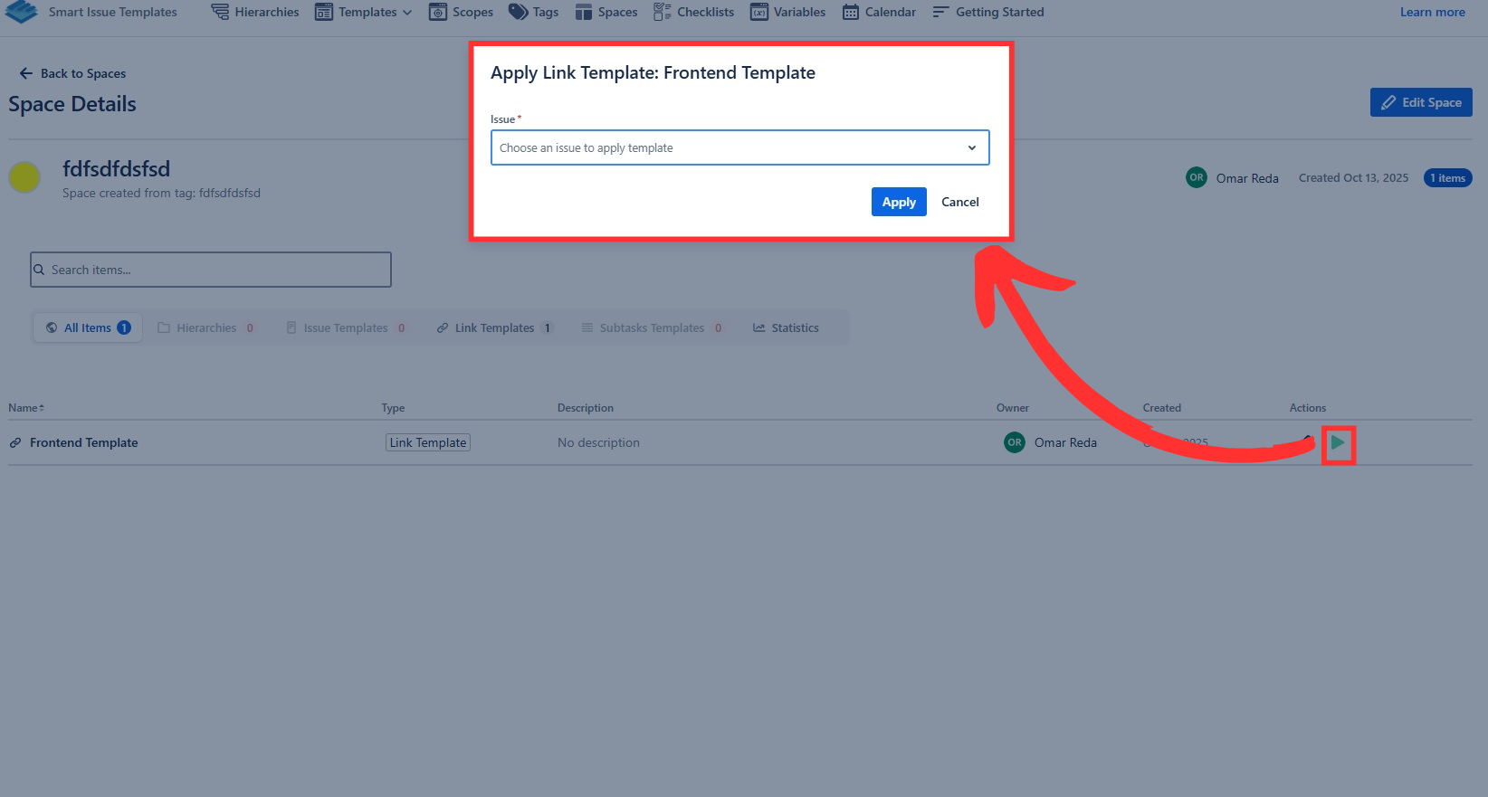Click the Statistics chart icon

tap(759, 327)
